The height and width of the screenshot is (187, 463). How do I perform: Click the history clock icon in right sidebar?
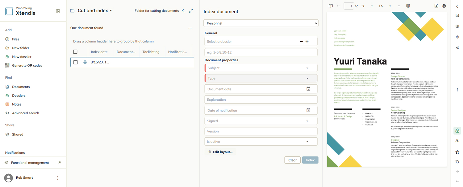457,37
